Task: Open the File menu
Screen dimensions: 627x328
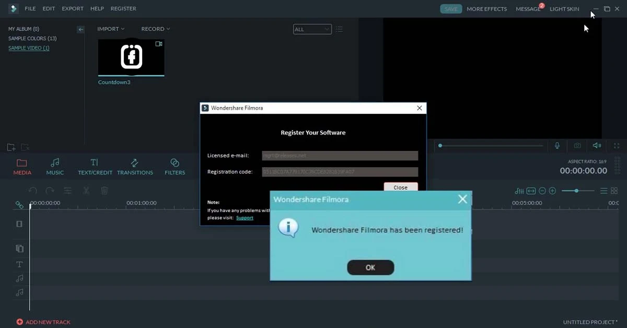Action: [30, 9]
